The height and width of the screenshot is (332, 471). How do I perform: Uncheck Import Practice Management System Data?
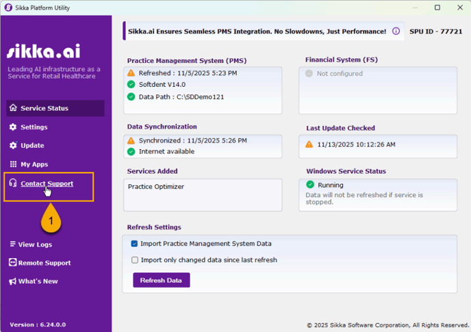[134, 244]
